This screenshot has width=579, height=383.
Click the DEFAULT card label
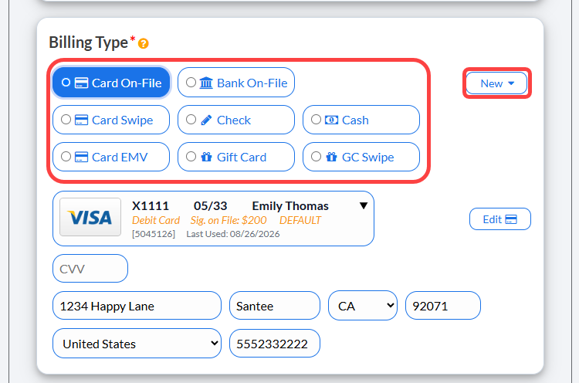tap(300, 221)
